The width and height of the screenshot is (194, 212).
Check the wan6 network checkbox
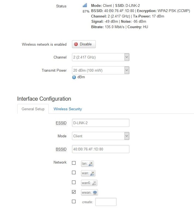click(74, 182)
